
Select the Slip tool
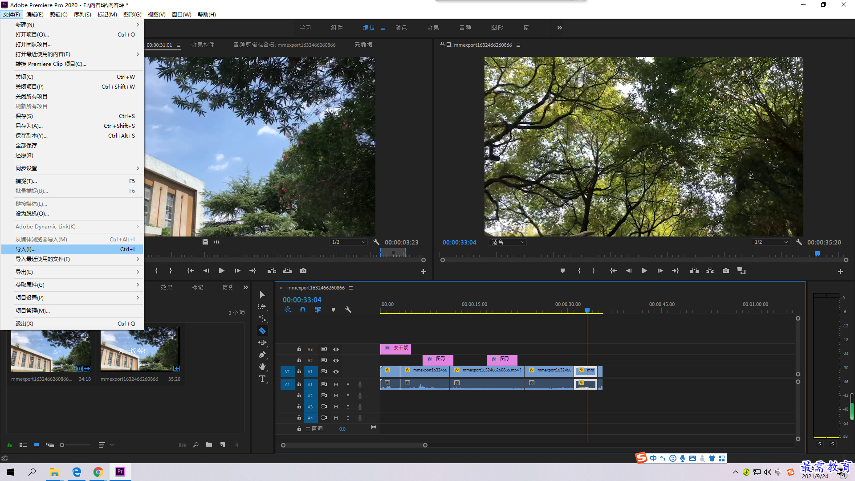(x=262, y=342)
